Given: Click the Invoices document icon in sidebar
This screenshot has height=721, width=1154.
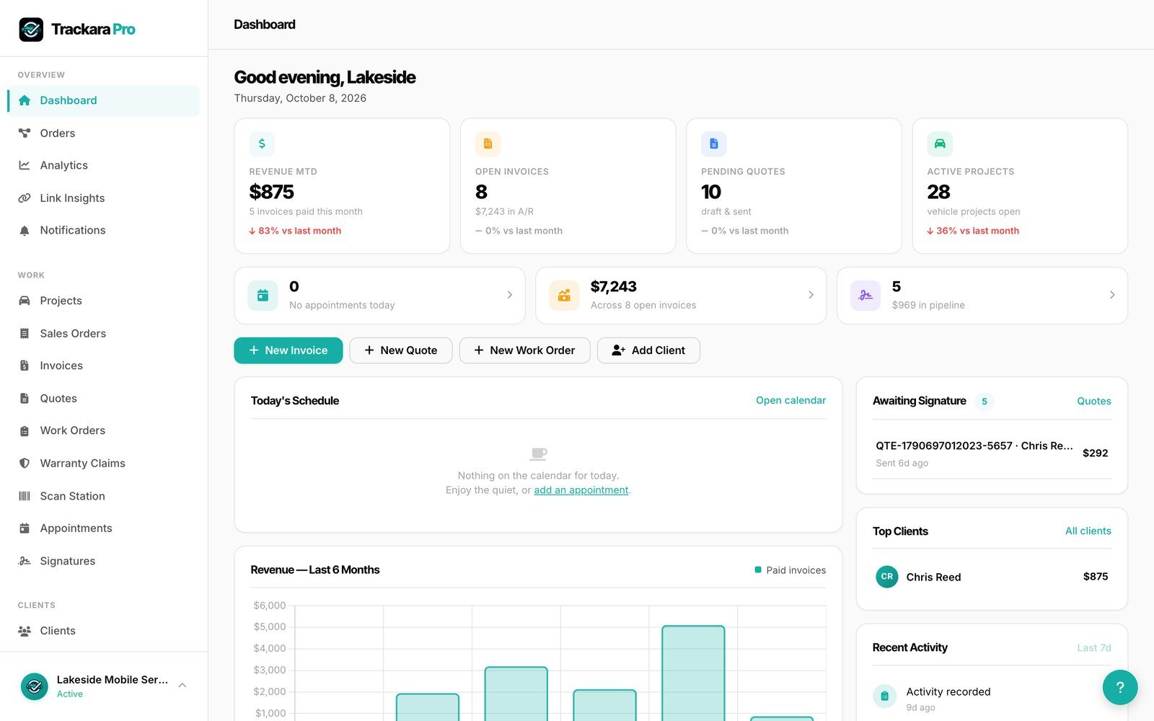Looking at the screenshot, I should pos(25,366).
